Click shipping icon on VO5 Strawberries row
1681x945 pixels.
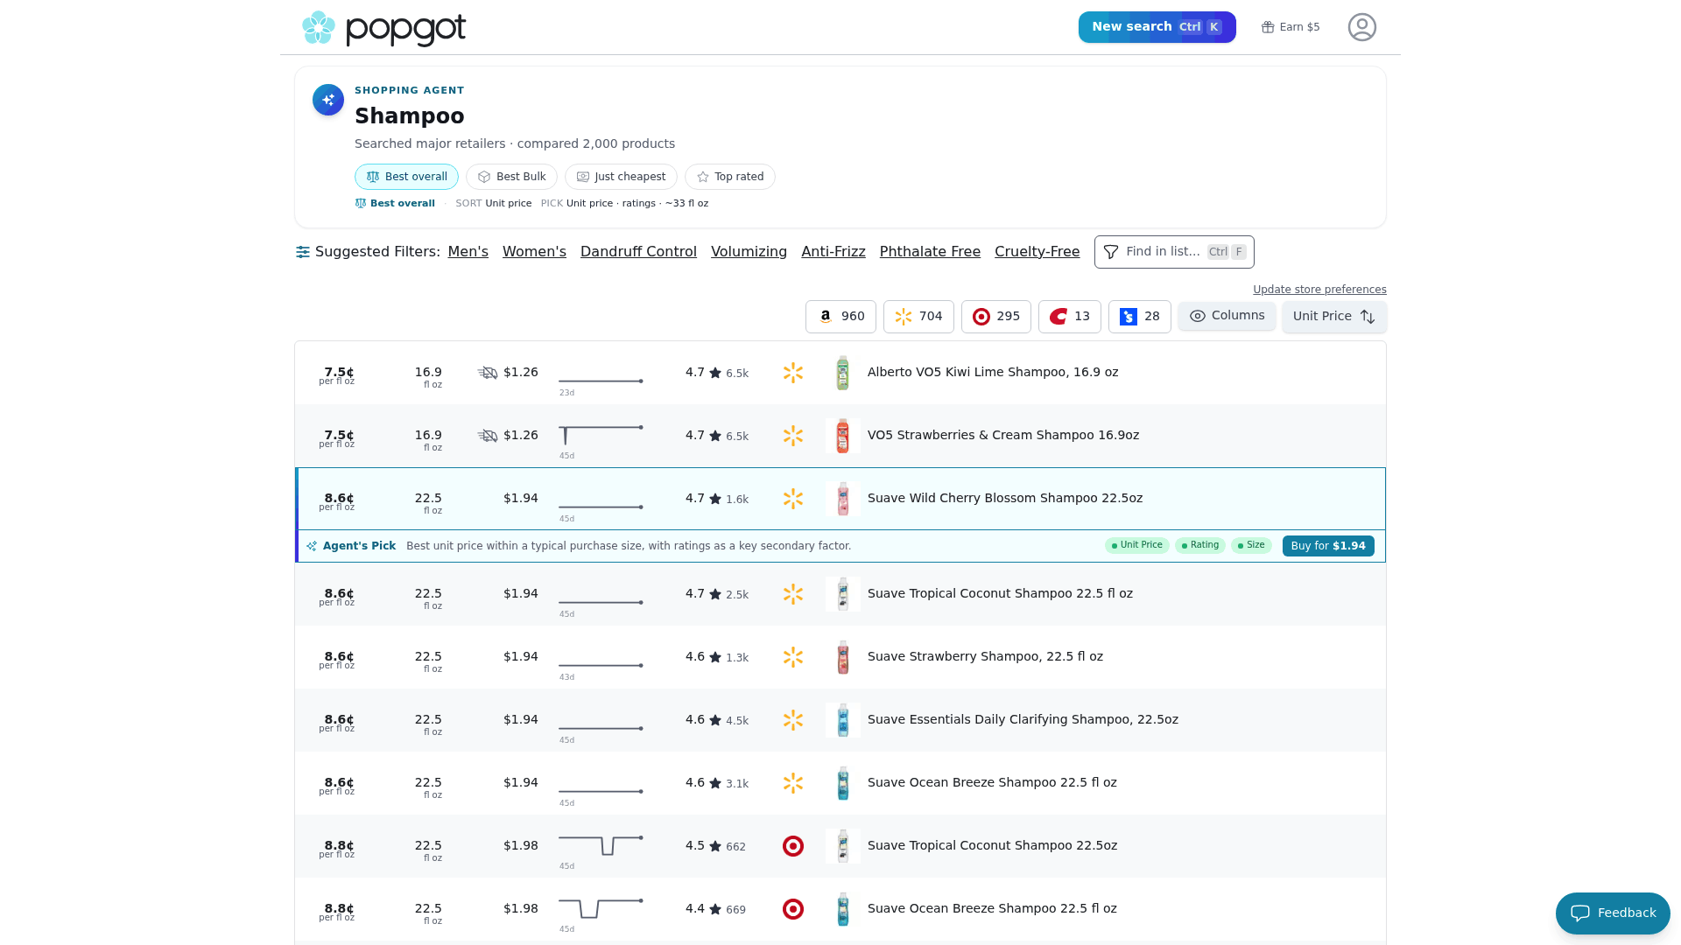[488, 436]
